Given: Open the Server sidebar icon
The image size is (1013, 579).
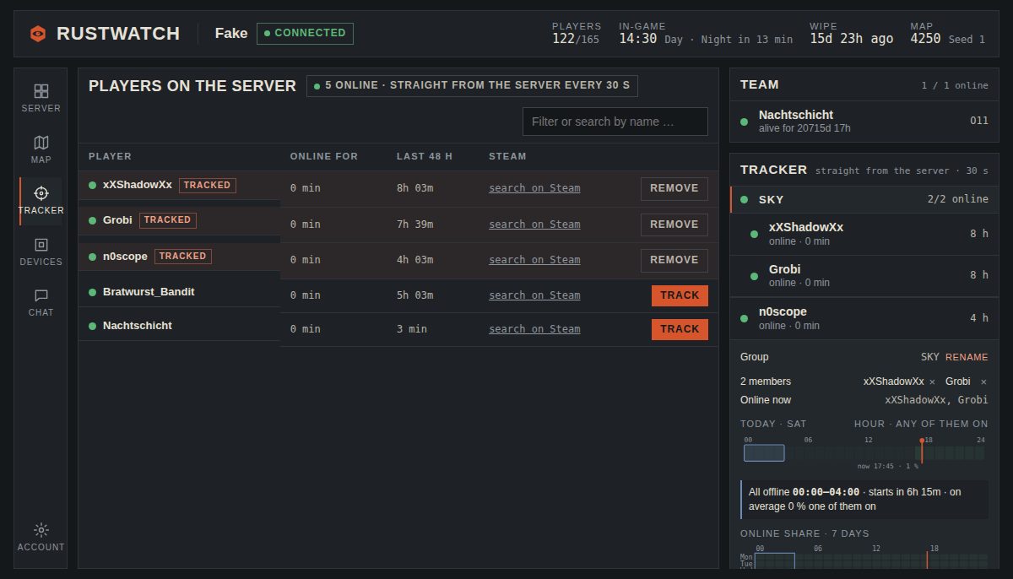Looking at the screenshot, I should coord(41,91).
